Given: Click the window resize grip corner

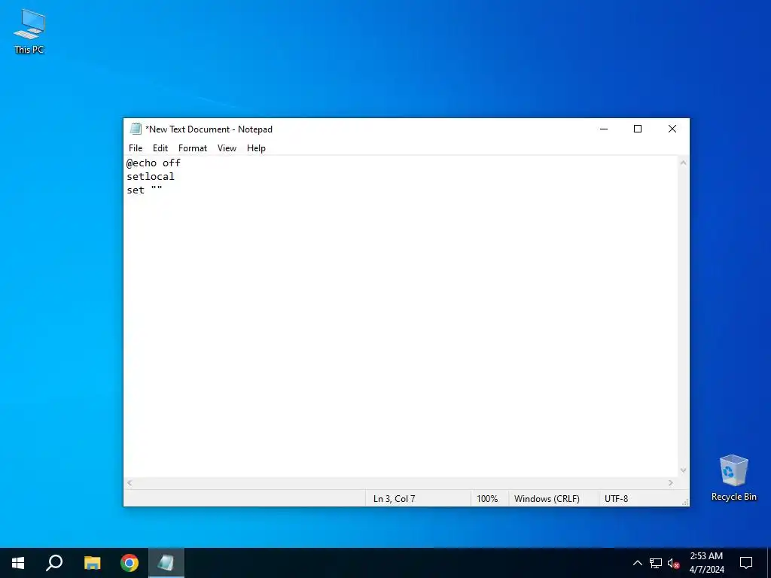Looking at the screenshot, I should click(685, 502).
